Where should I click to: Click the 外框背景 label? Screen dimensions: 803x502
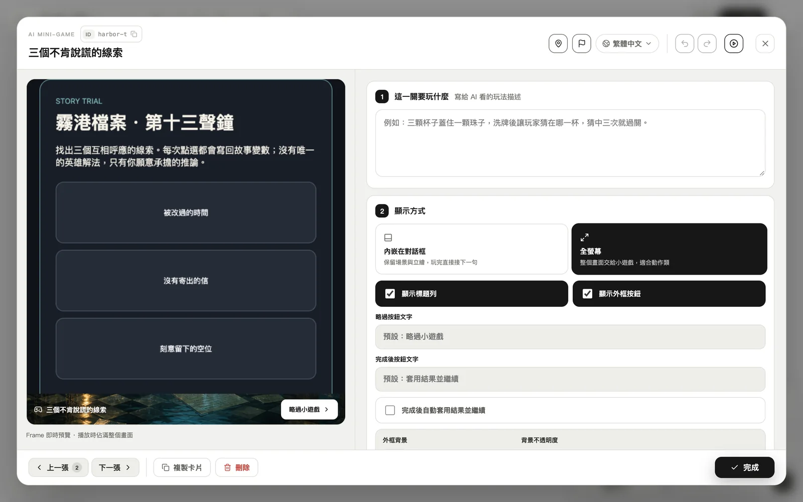point(395,440)
